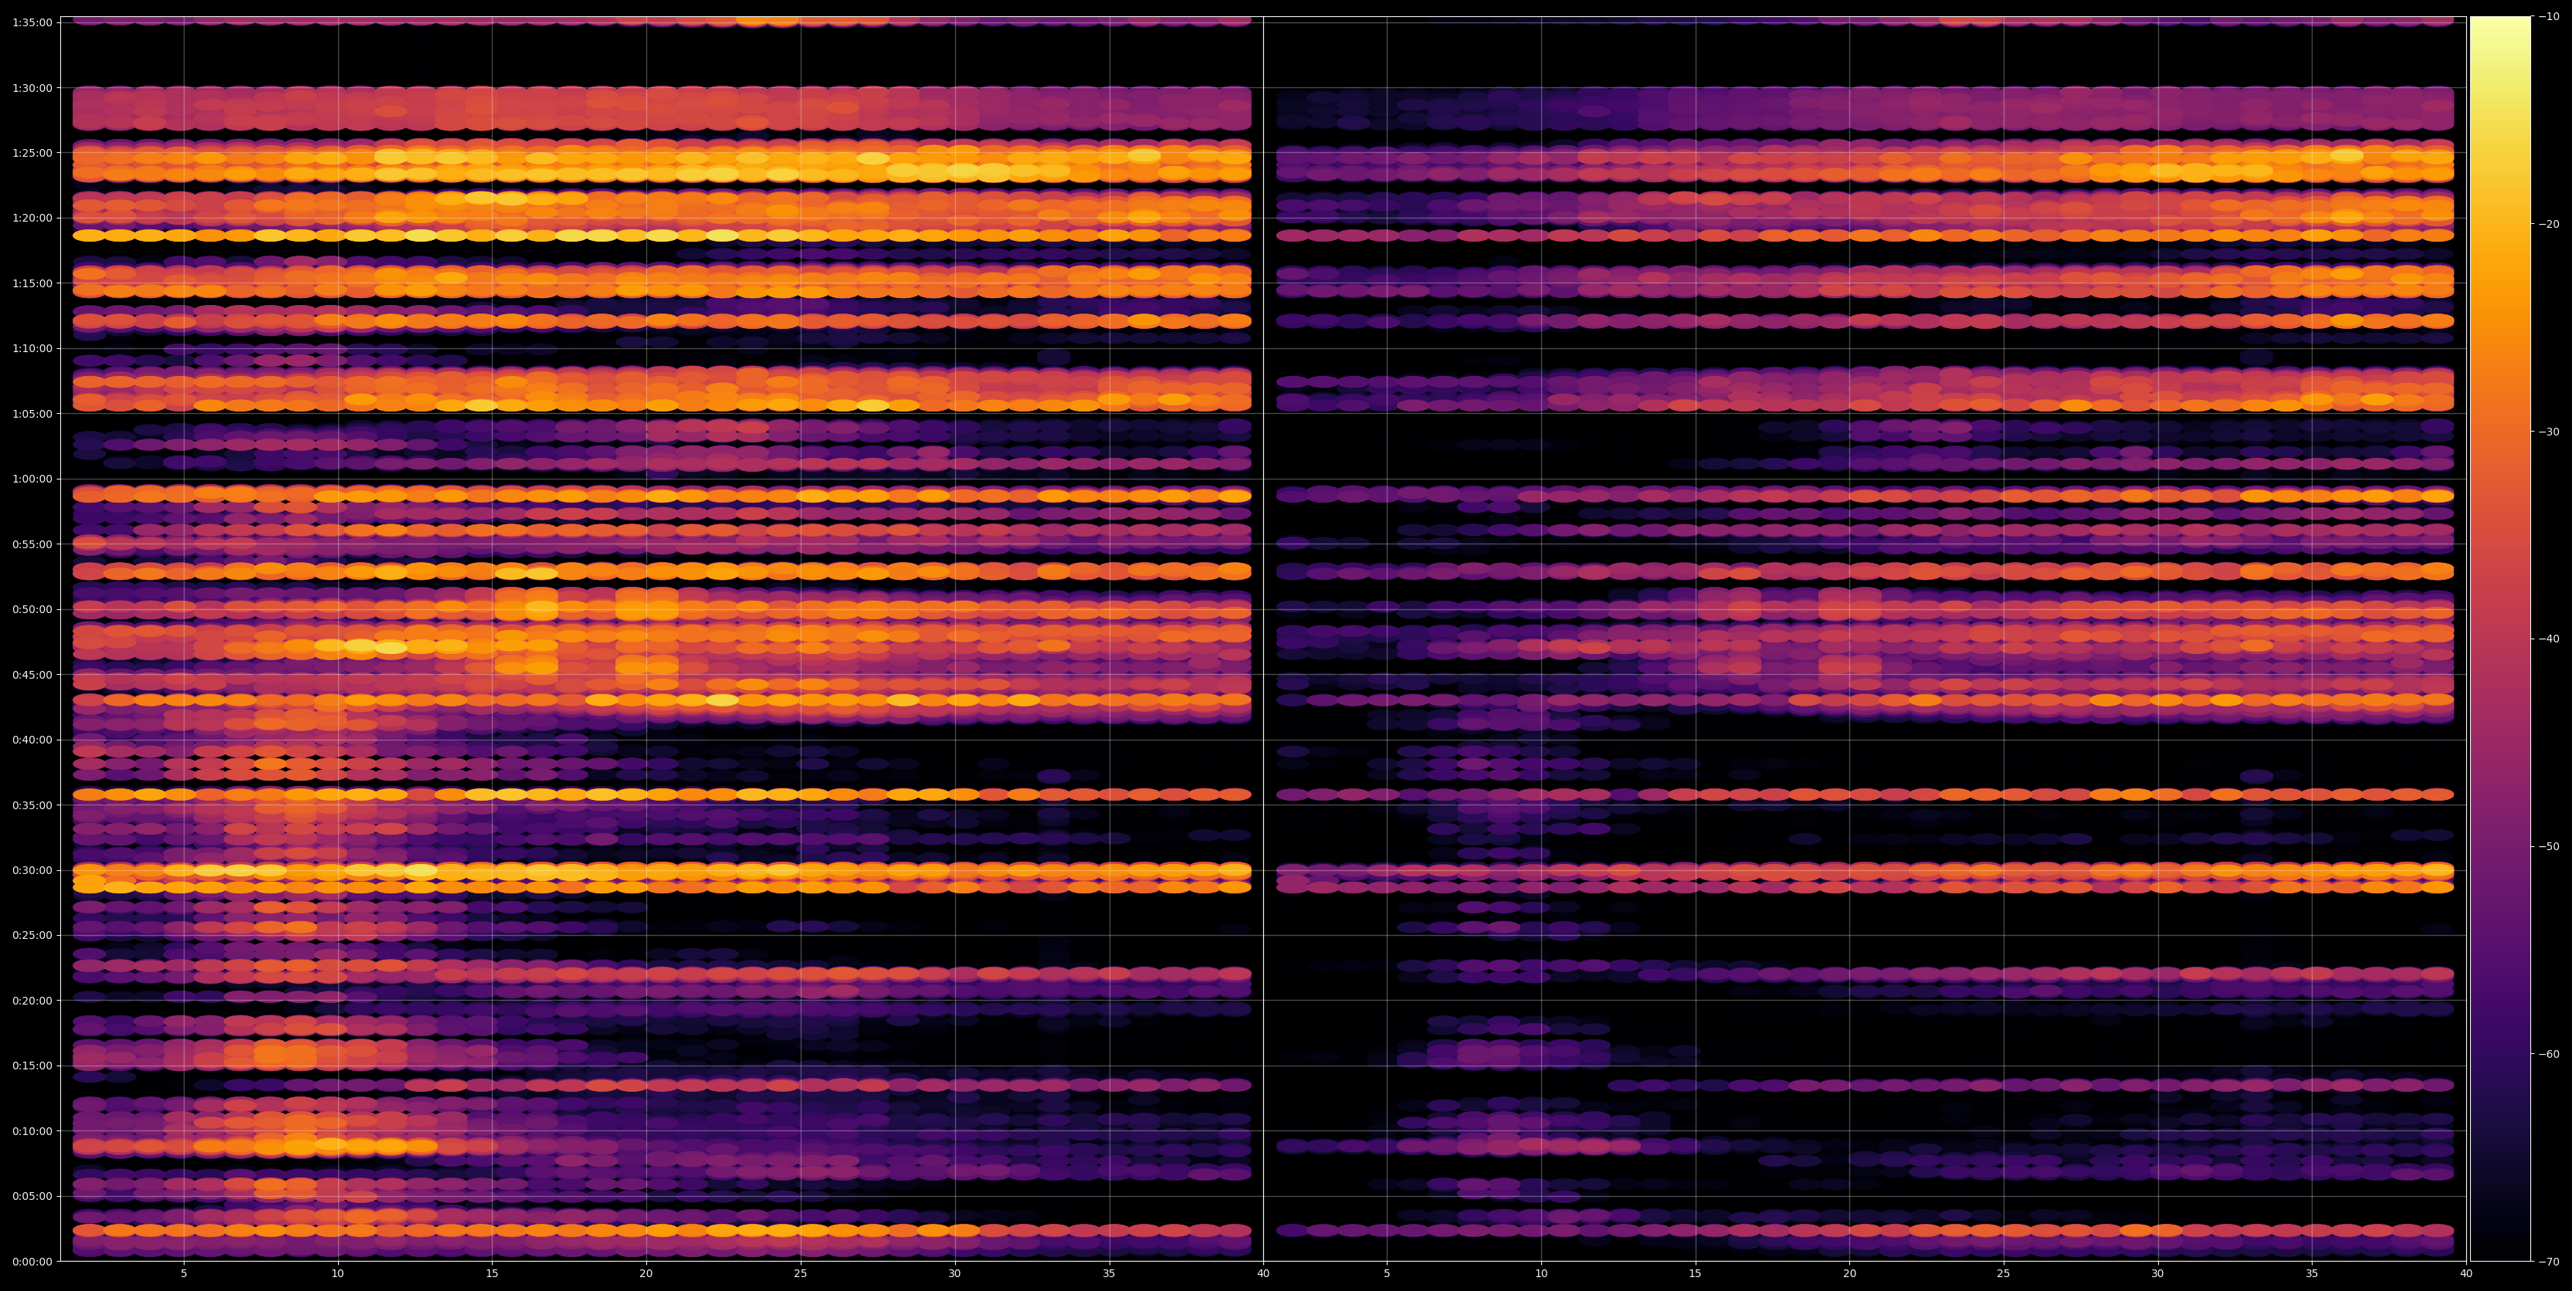
Task: Click the −70 colorbar tick label
Action: coord(2548,1262)
